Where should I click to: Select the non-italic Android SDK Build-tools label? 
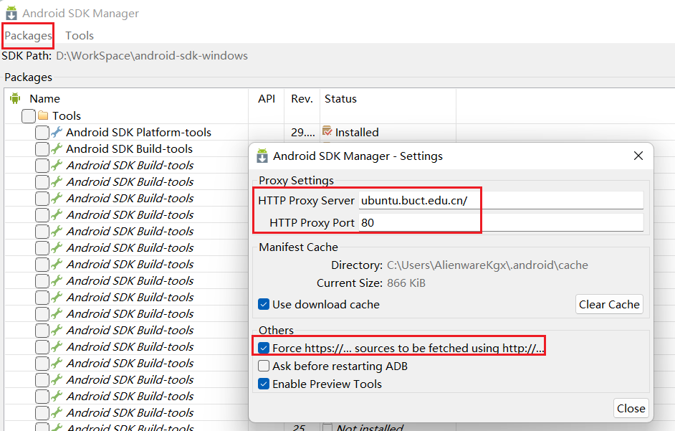pos(129,148)
